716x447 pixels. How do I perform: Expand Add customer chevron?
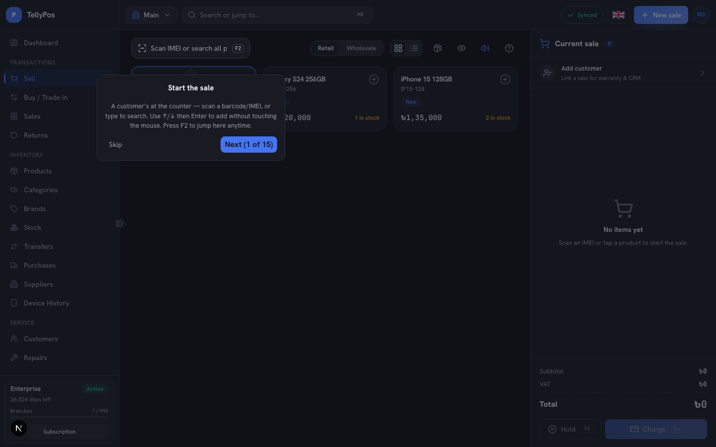(703, 73)
